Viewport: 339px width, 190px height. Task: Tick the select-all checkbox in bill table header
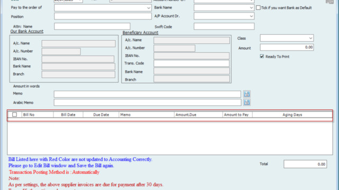(x=14, y=115)
